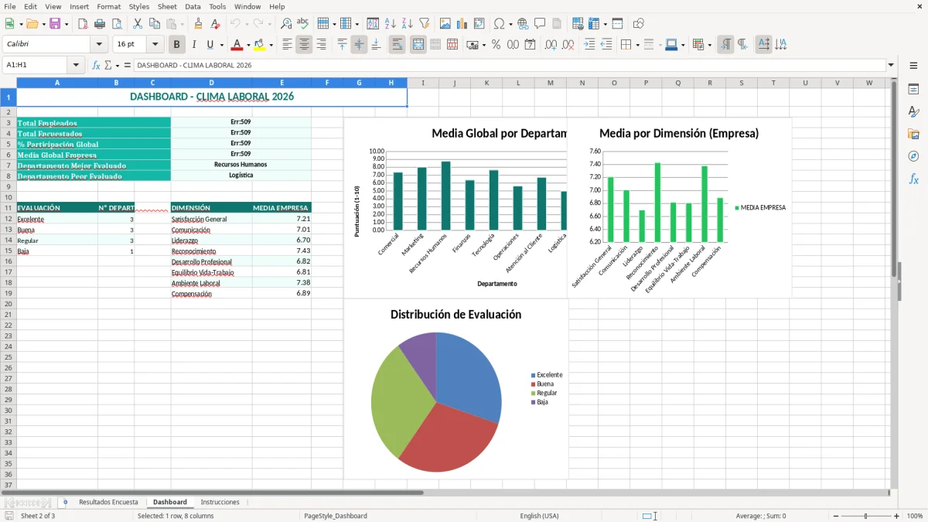The width and height of the screenshot is (928, 522).
Task: Open sidebar Styles icon
Action: (913, 111)
